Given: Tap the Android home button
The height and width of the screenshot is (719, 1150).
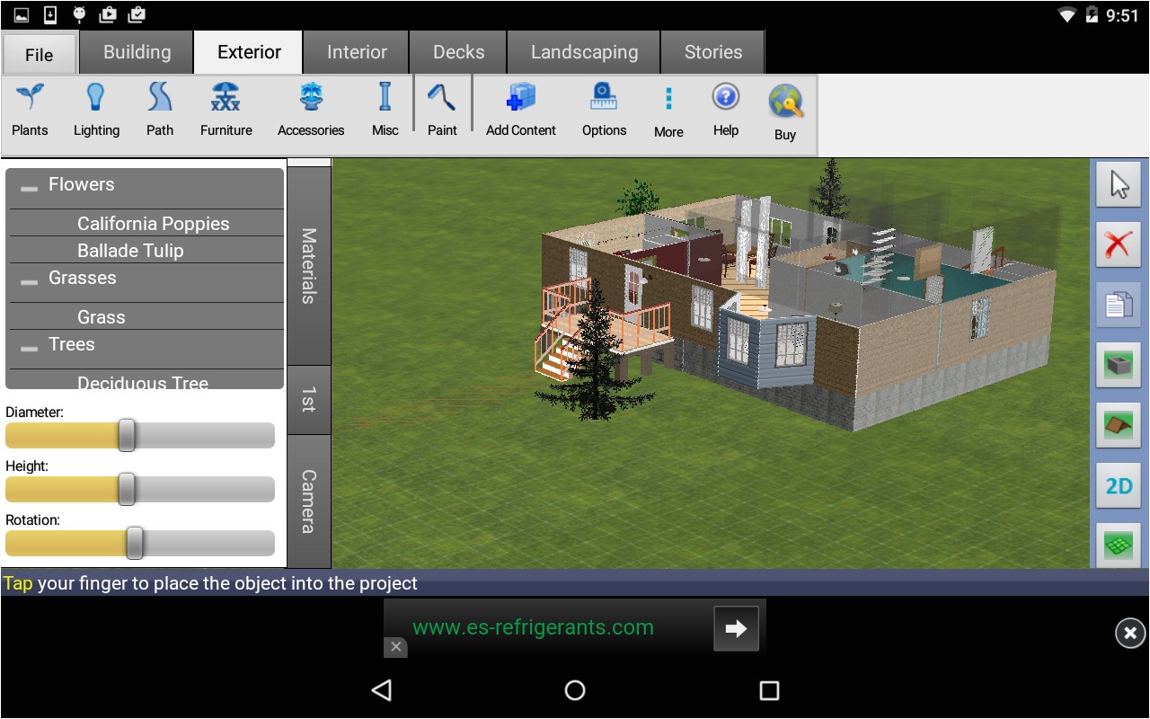Looking at the screenshot, I should [575, 690].
